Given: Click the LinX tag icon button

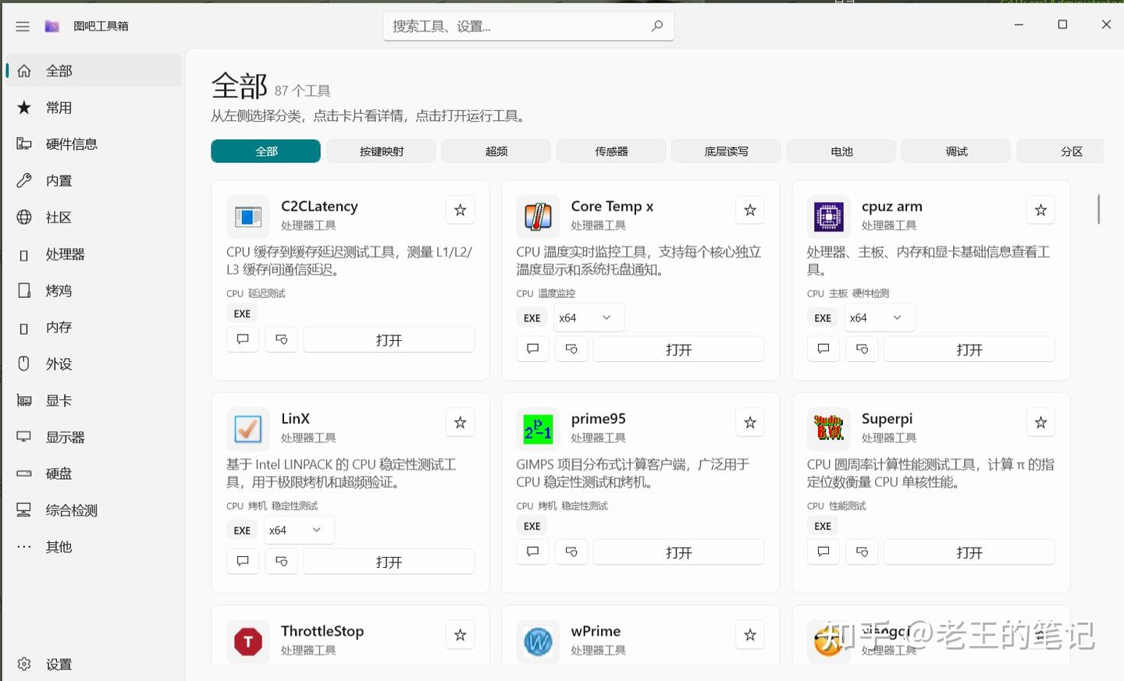Looking at the screenshot, I should pyautogui.click(x=282, y=562).
